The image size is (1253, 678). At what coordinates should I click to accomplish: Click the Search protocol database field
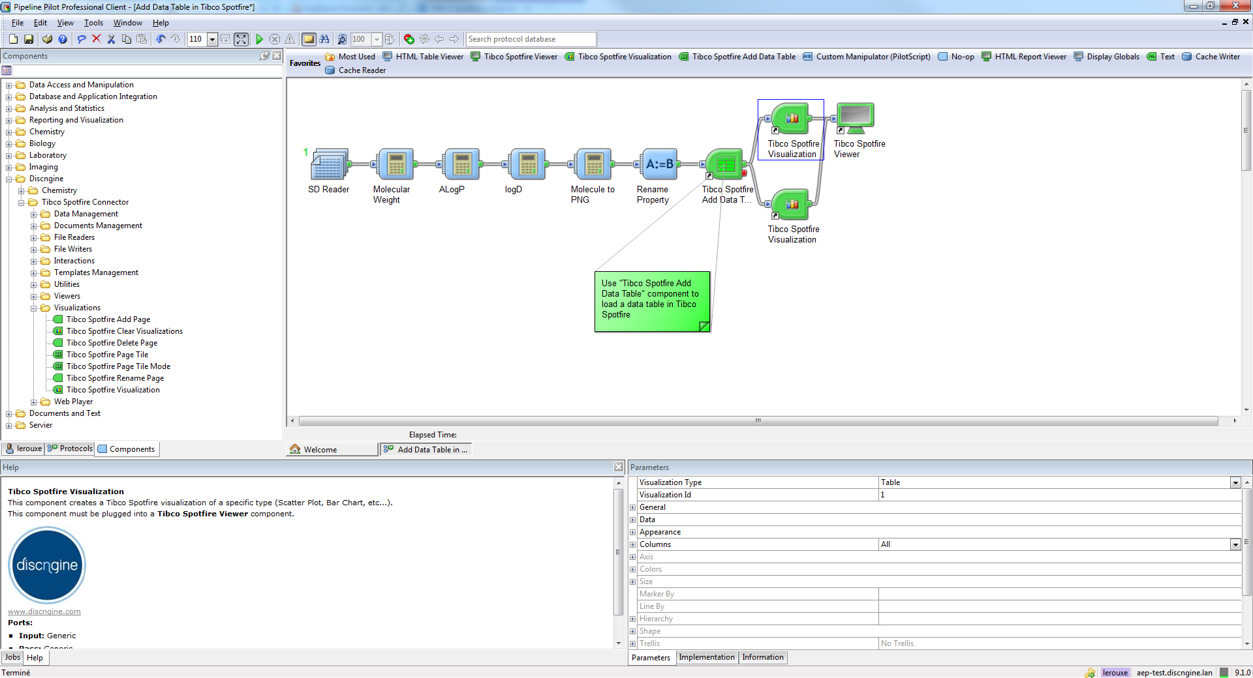(x=531, y=39)
